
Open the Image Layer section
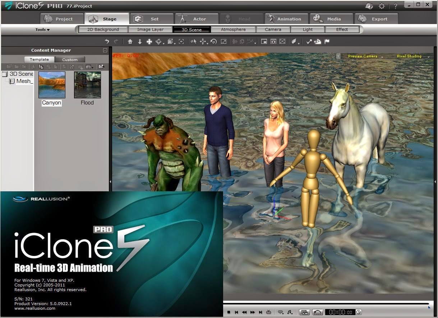(150, 29)
